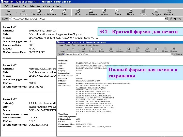This screenshot has height=137, width=183.
Task: Open Forward history dropdown arrow in main toolbar
Action: (31, 12)
